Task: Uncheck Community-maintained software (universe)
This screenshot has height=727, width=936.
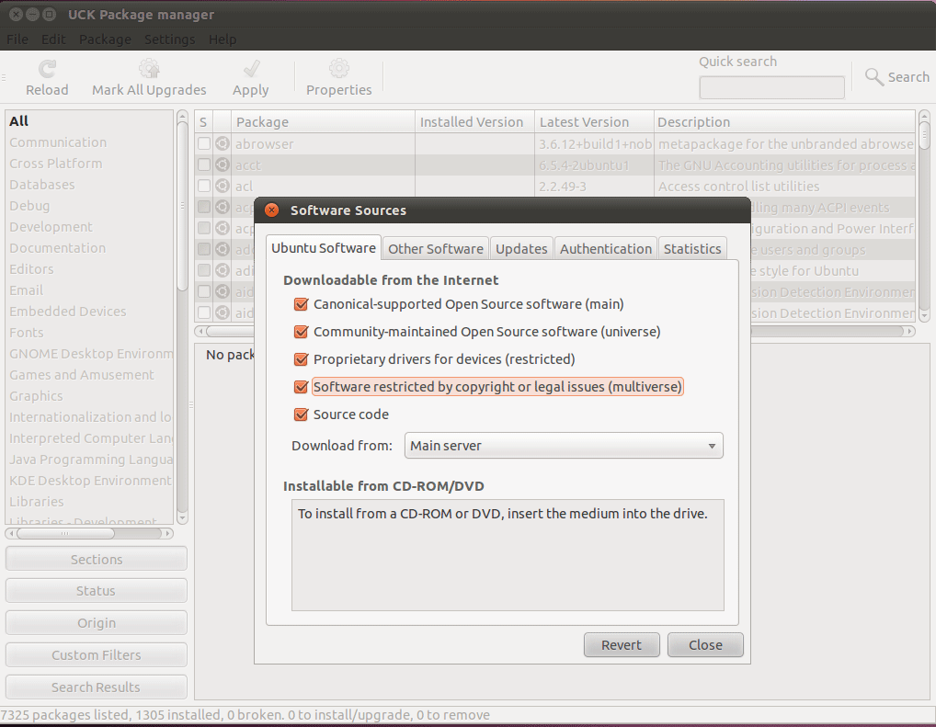Action: pos(302,332)
